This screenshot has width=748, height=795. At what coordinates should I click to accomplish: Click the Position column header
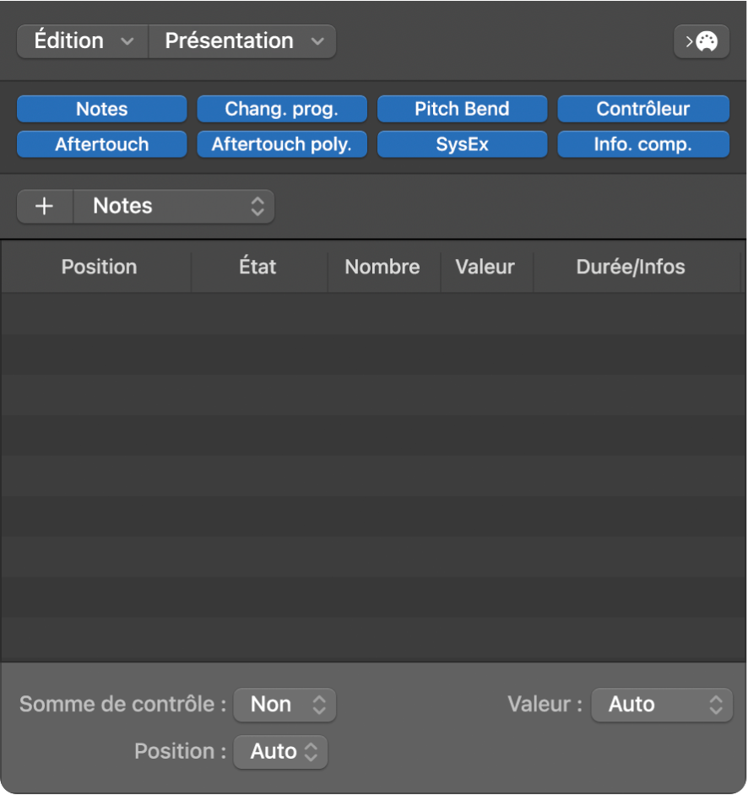(x=99, y=268)
